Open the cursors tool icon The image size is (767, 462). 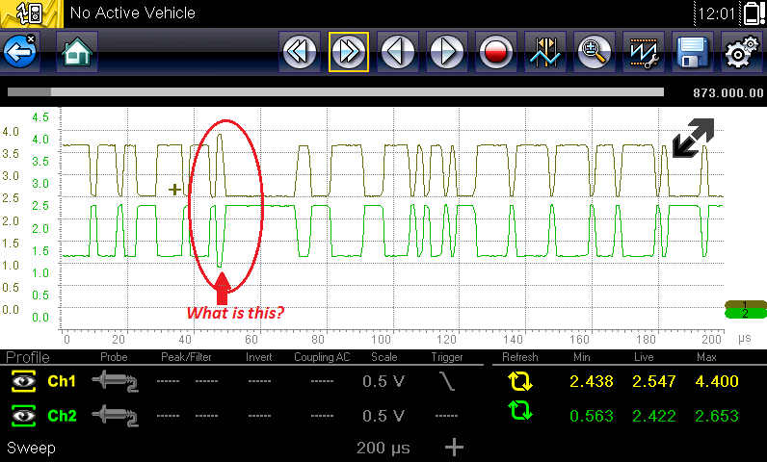pos(545,52)
